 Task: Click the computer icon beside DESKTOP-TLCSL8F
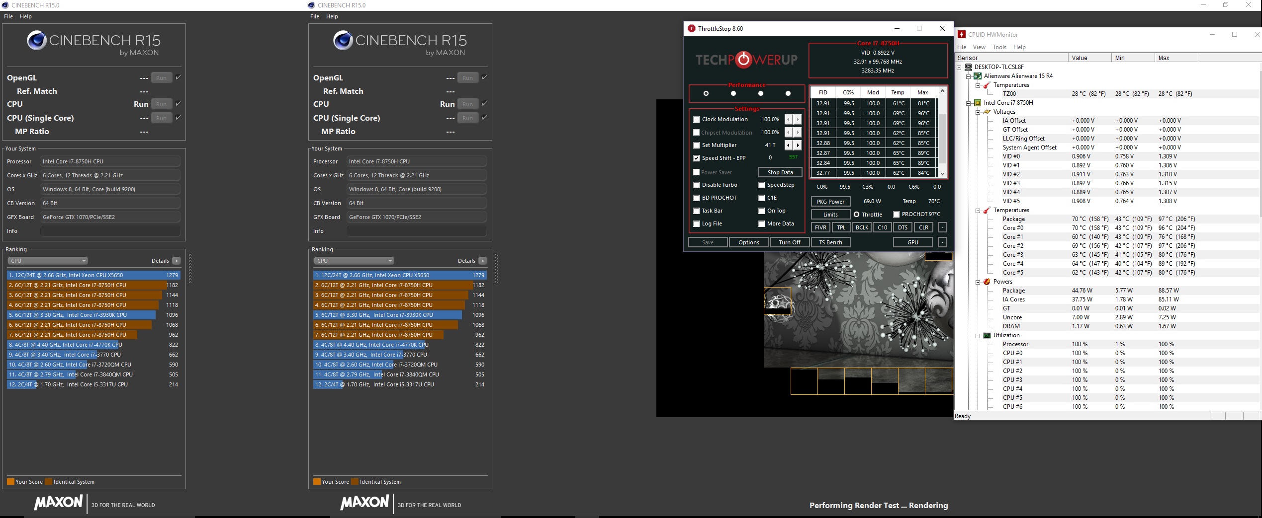click(968, 67)
